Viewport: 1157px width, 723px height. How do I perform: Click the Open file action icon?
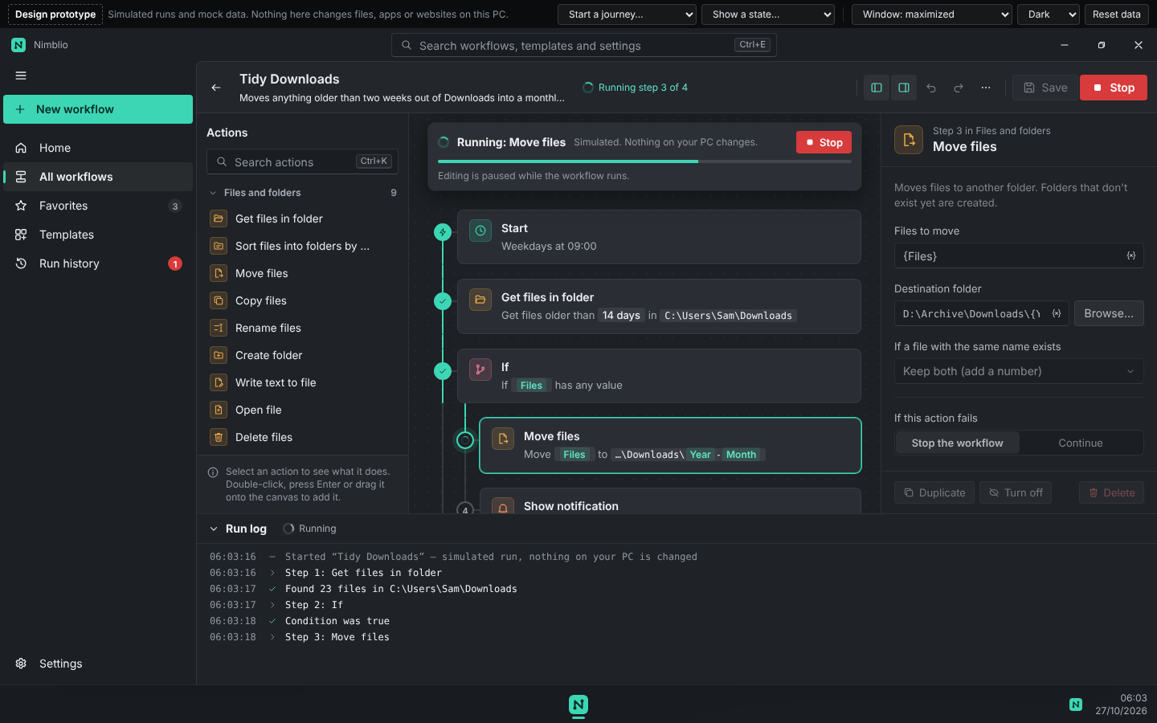pyautogui.click(x=219, y=410)
